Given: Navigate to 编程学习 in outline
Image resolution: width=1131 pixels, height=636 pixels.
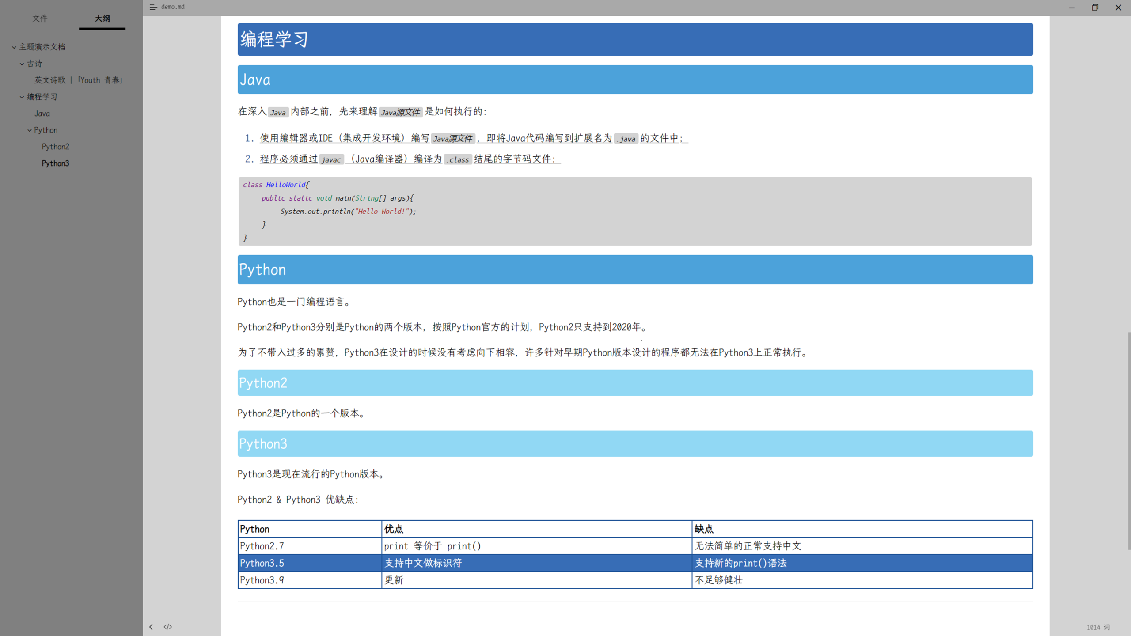Looking at the screenshot, I should (42, 97).
